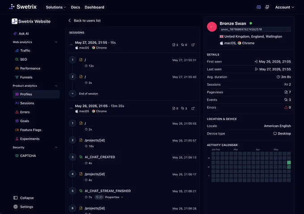Viewport: 304px width, 214px height.
Task: Click /projects/[id] pageview at 21:05:57
Action: [x=95, y=140]
